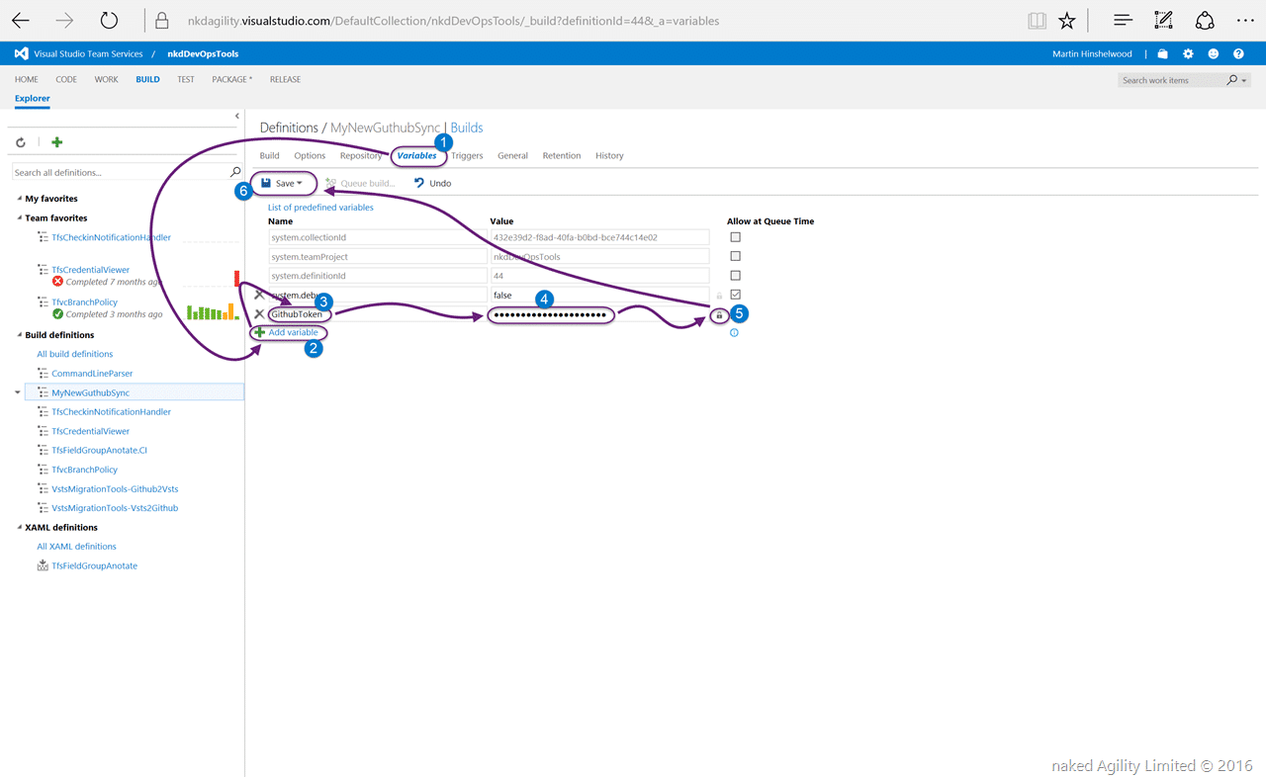Switch to the Options tab
Viewport: 1266px width, 777px height.
tap(310, 155)
